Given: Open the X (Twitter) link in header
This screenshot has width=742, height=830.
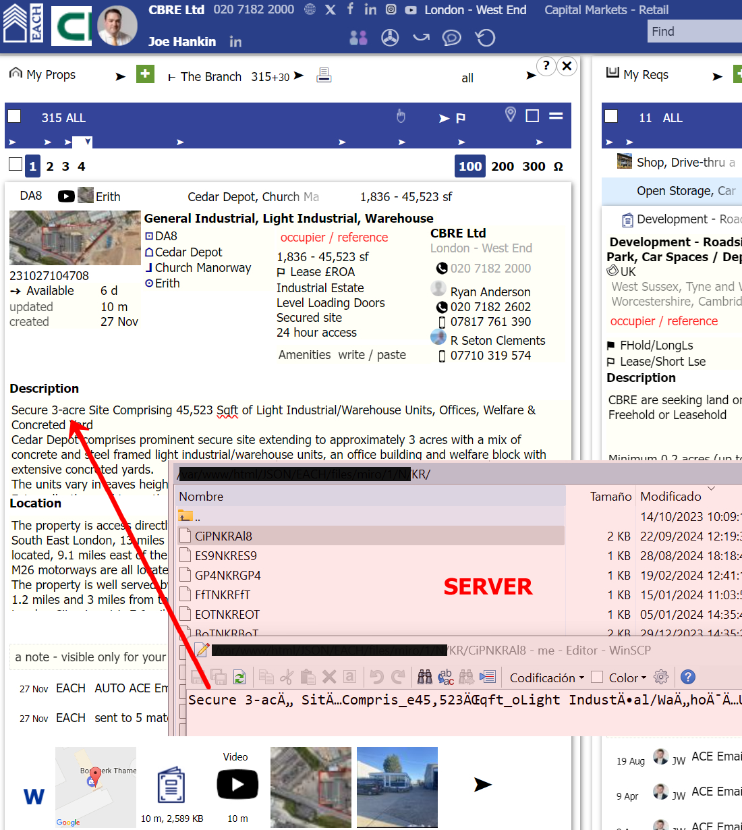Looking at the screenshot, I should 330,9.
